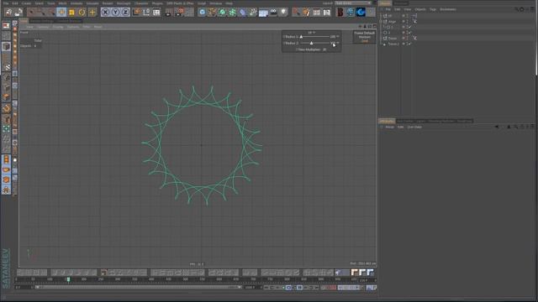
Task: Open the green array modeling icon
Action: coord(233,13)
